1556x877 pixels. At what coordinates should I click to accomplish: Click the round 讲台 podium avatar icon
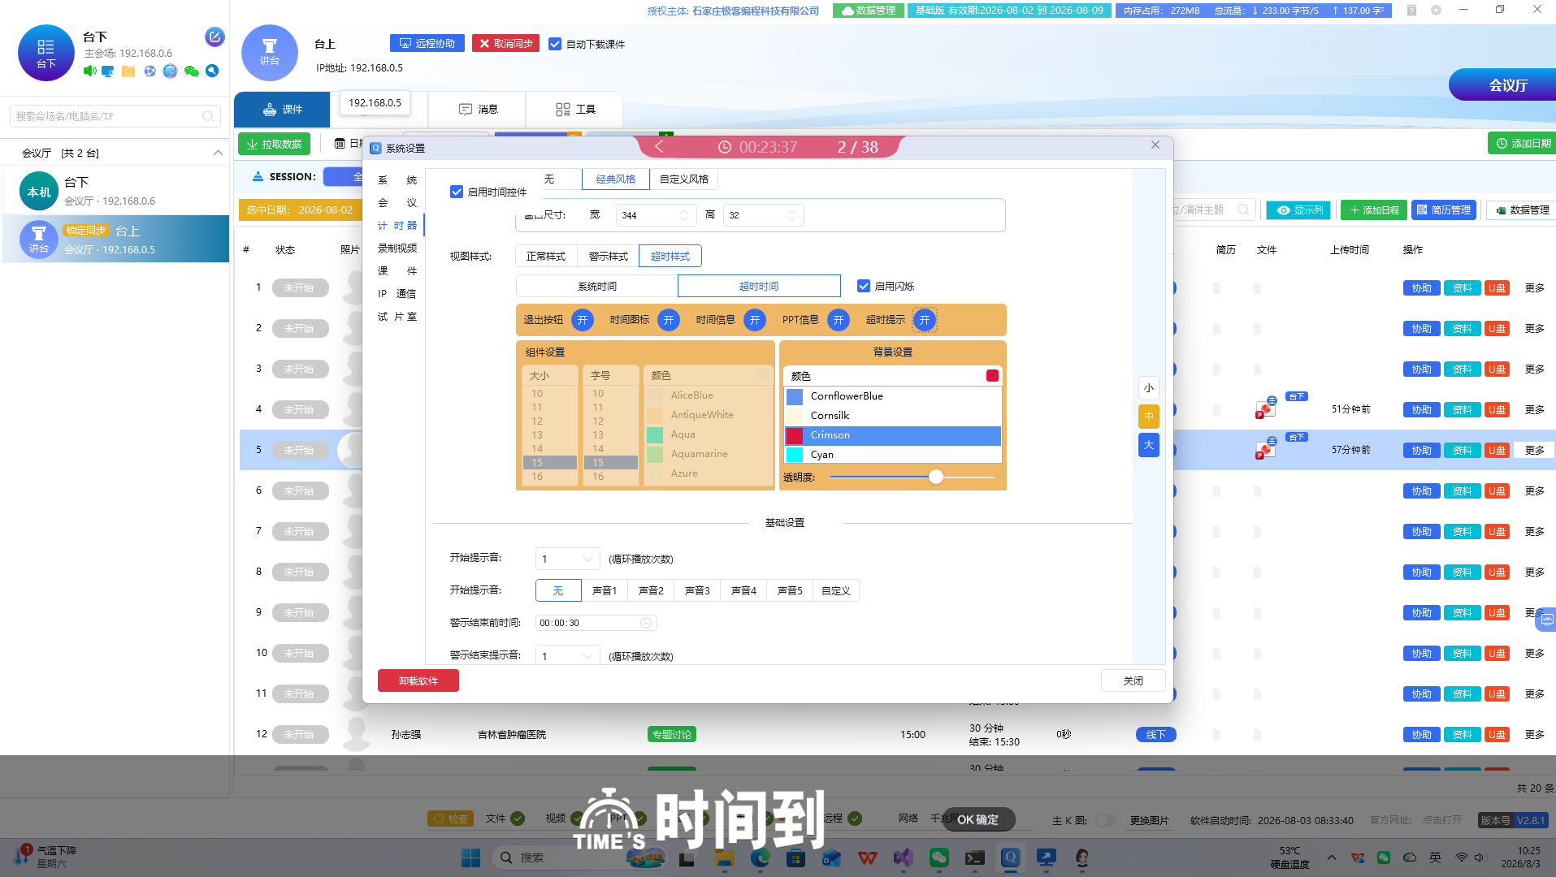[270, 53]
